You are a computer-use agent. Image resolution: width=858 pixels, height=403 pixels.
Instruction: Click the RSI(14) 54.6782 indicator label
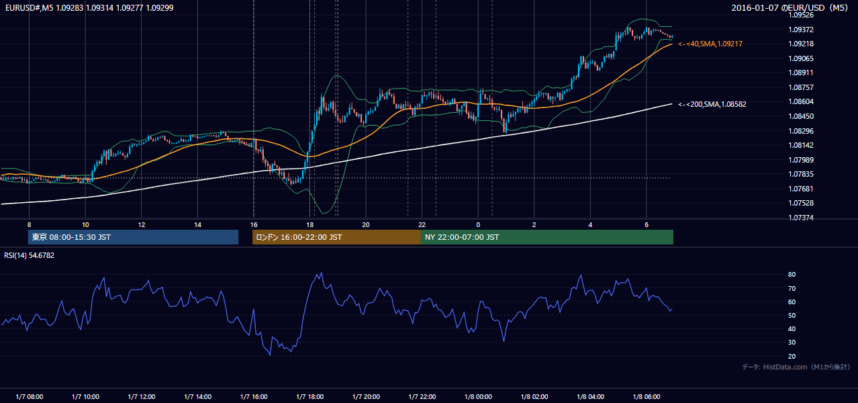[30, 255]
